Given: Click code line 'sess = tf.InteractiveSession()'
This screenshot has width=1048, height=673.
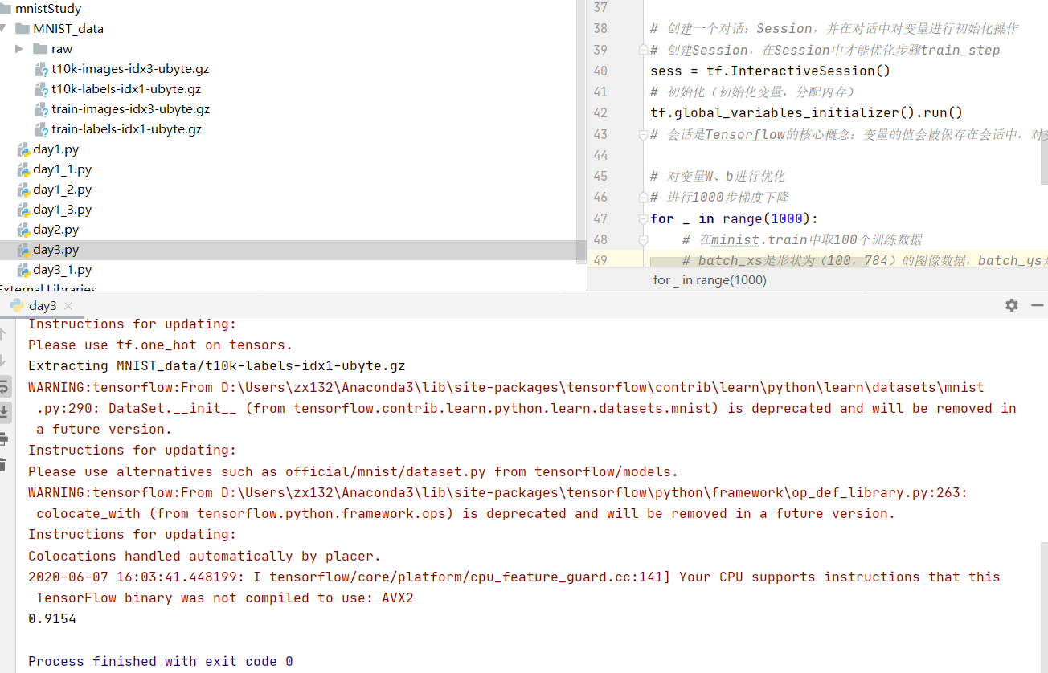Looking at the screenshot, I should (x=770, y=71).
